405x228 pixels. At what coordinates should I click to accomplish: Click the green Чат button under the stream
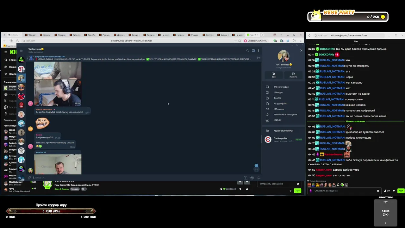tap(297, 191)
